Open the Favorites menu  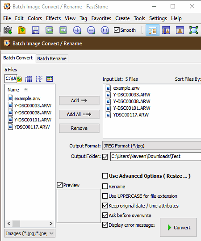(101, 18)
